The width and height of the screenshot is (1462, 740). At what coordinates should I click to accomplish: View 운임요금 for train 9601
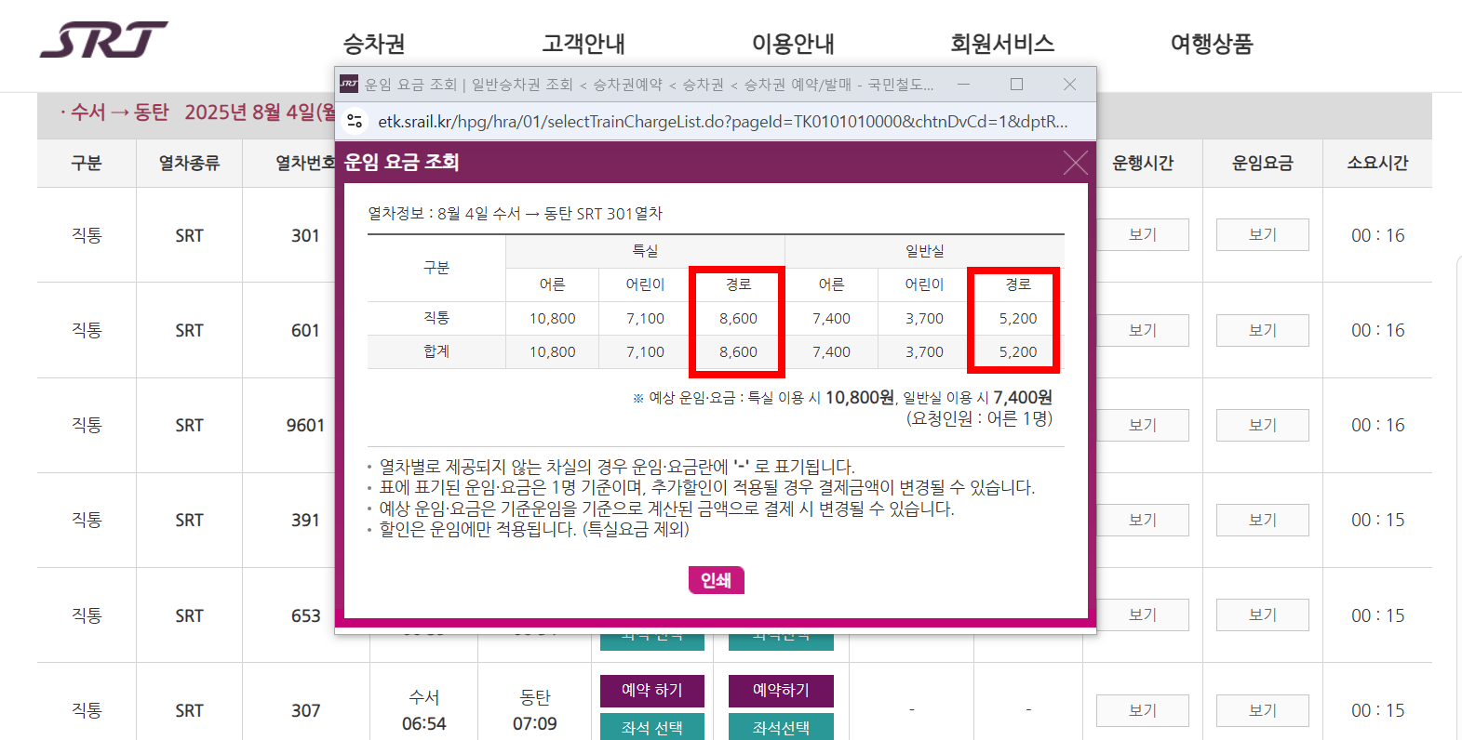pyautogui.click(x=1262, y=425)
